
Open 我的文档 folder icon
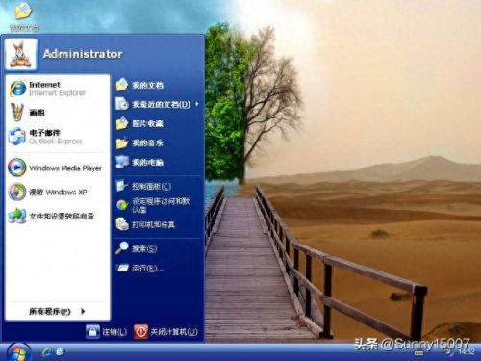click(122, 85)
